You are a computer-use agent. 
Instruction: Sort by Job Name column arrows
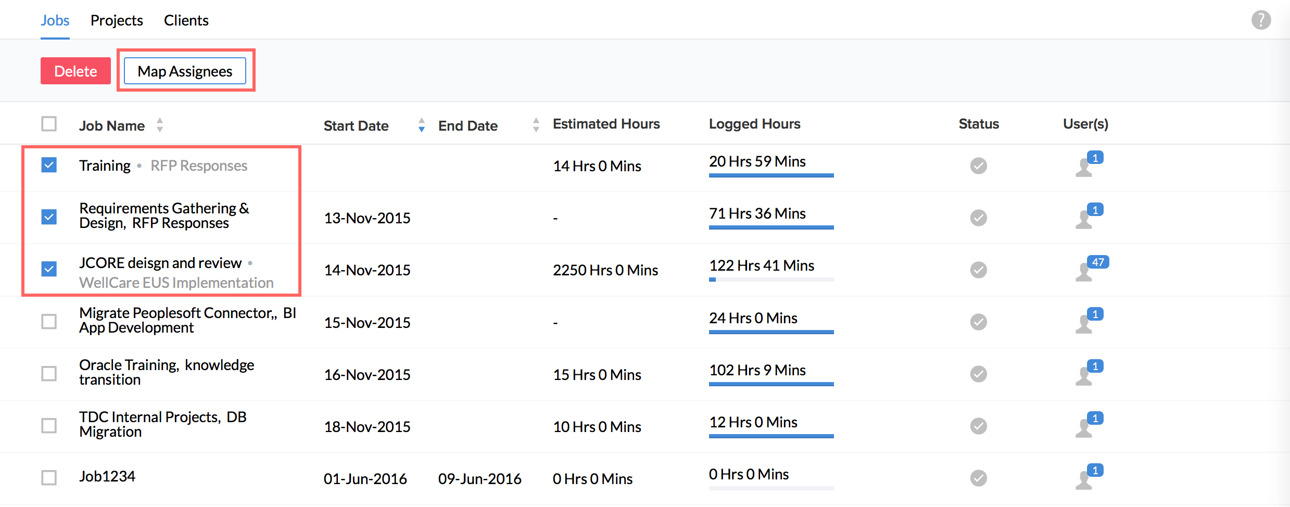(160, 125)
